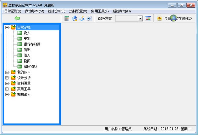
Task: Select 借入 in the tree
Action: coord(27,55)
